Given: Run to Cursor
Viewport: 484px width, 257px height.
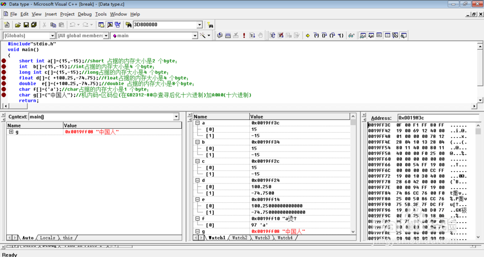Looking at the screenshot, I should (x=340, y=35).
